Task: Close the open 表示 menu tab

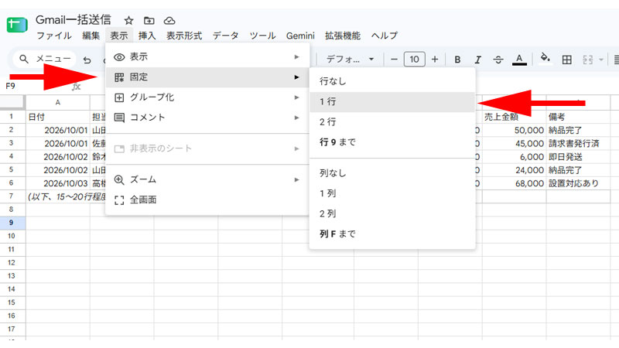Action: tap(119, 36)
